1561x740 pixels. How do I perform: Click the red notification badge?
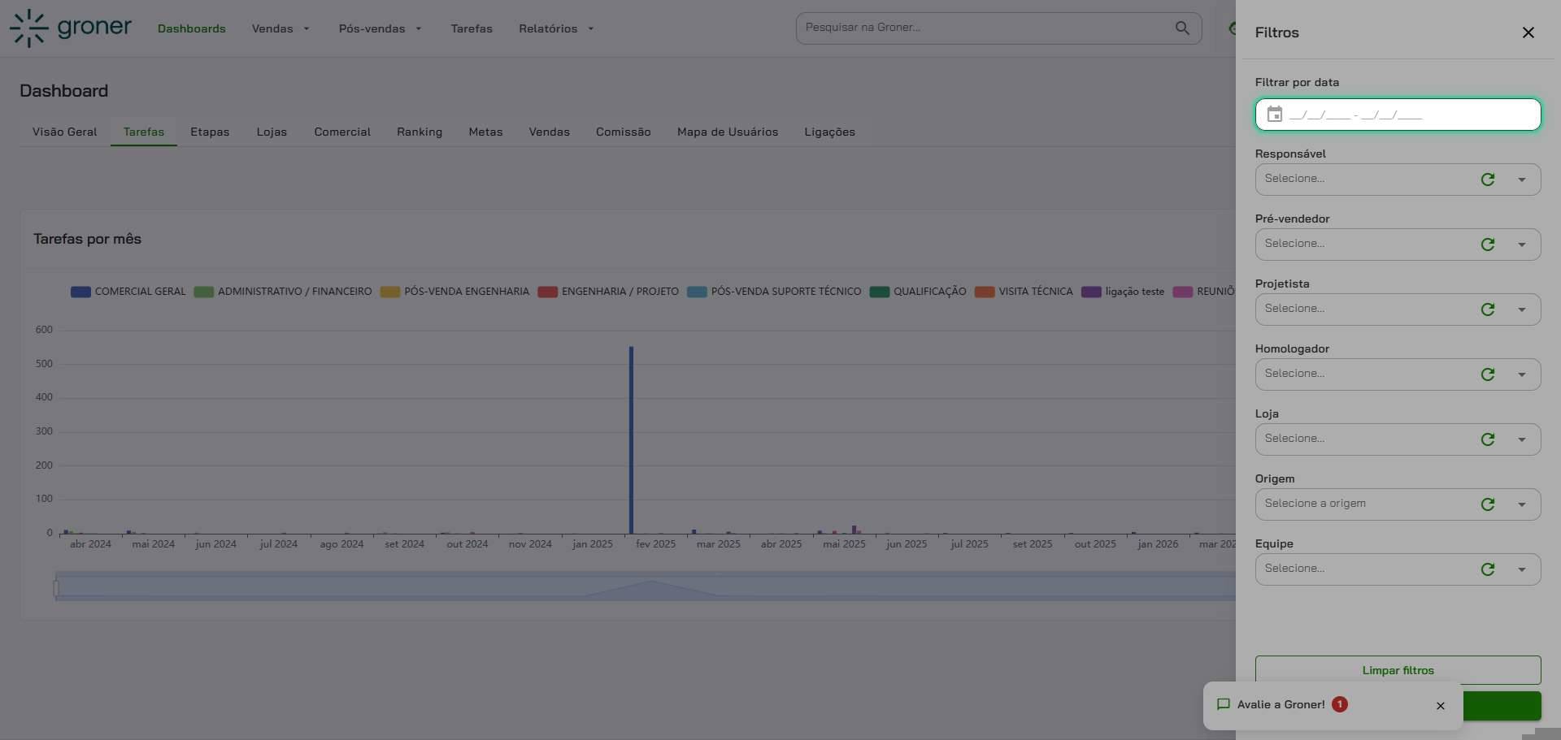pyautogui.click(x=1339, y=704)
